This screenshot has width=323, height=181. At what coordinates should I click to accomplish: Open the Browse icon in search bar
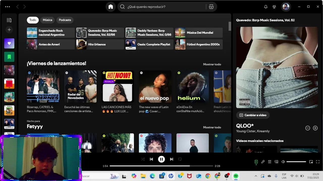211,7
